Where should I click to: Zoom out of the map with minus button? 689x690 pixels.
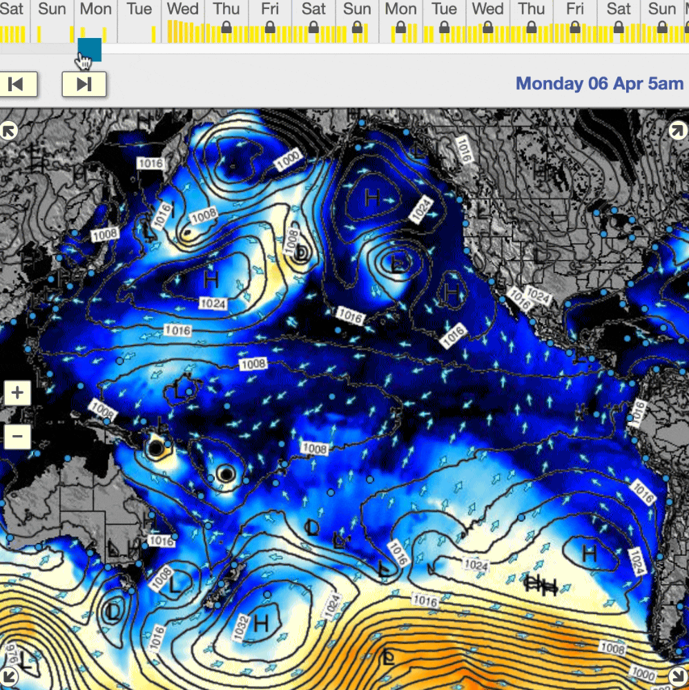click(x=17, y=437)
